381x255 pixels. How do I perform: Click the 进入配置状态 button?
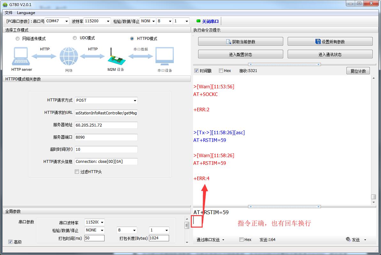tap(240, 55)
